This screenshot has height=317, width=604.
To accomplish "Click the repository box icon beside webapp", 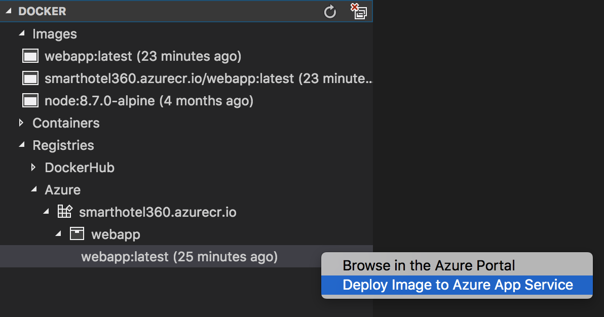I will (77, 234).
